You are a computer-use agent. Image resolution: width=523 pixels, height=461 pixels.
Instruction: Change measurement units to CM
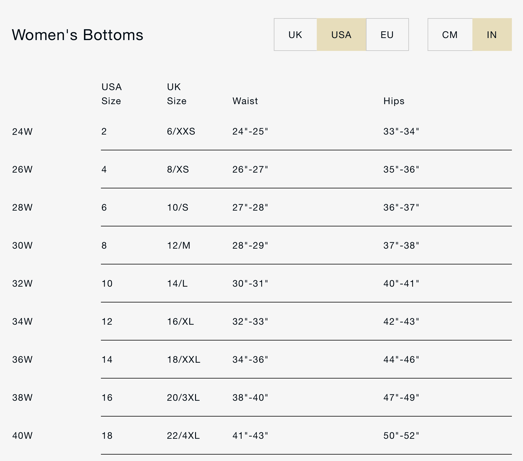pos(450,35)
